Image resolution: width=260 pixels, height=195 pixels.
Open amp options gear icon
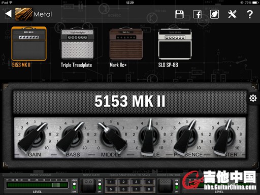pyautogui.click(x=253, y=98)
